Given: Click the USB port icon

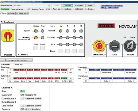Looking at the screenshot, I should [115, 46].
